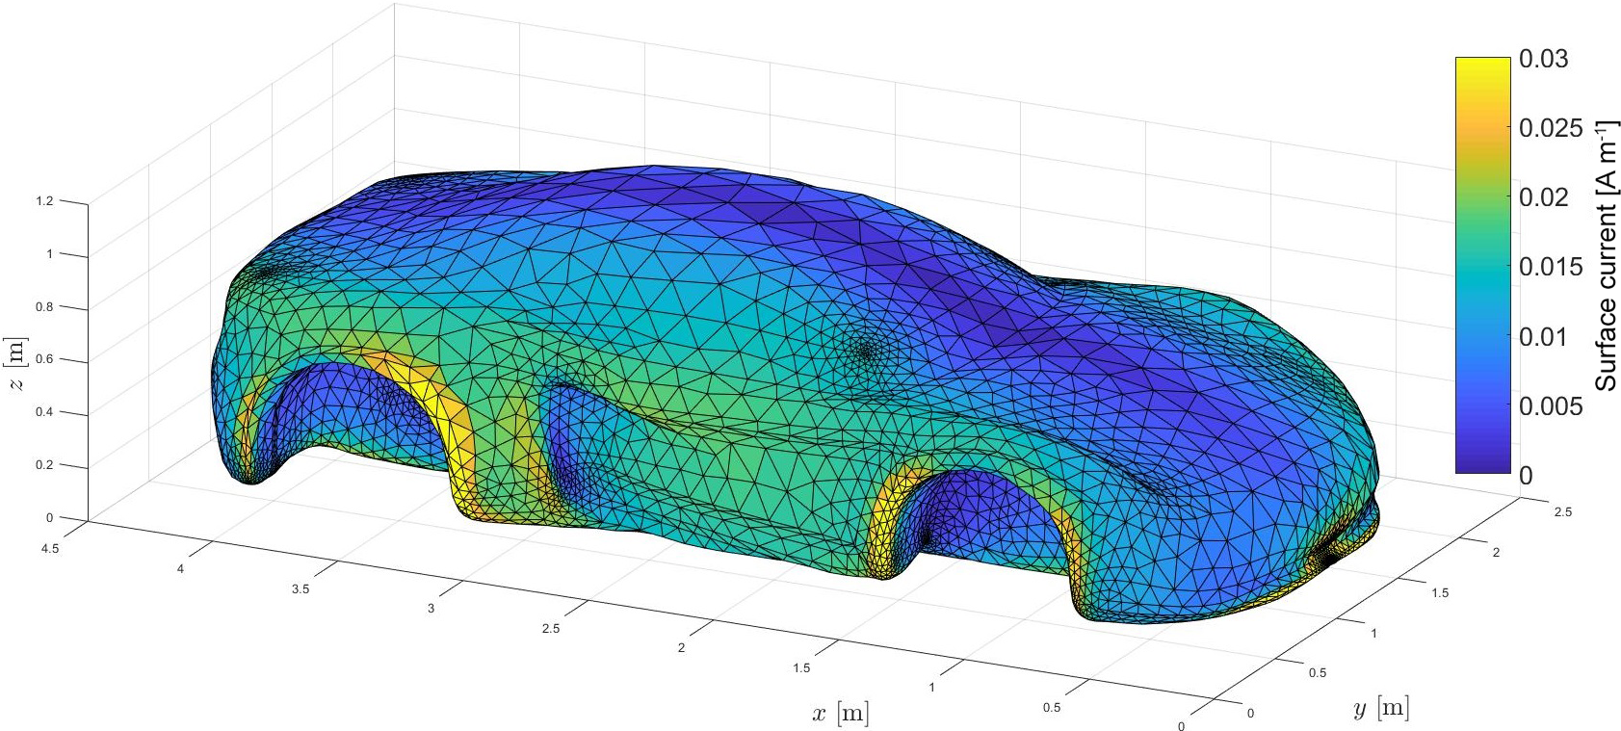Select the 0.03 colorbar tick label

(x=1543, y=59)
